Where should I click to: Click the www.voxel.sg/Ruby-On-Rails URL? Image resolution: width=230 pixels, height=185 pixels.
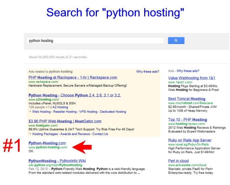tap(188, 145)
